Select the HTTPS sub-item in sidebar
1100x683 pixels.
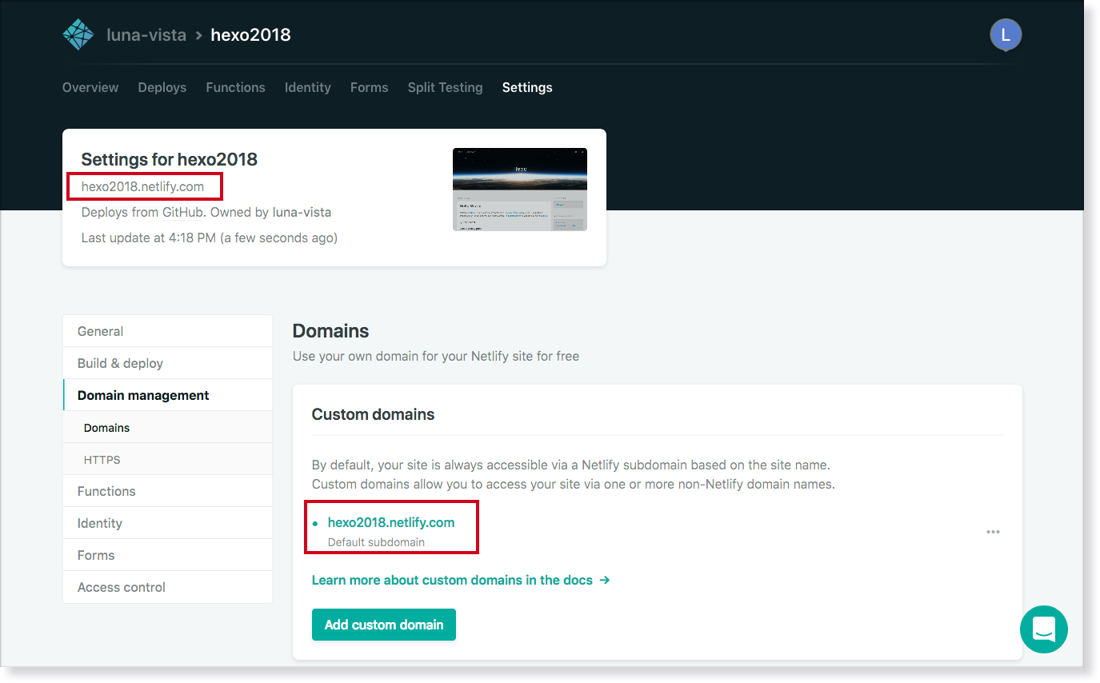[102, 460]
